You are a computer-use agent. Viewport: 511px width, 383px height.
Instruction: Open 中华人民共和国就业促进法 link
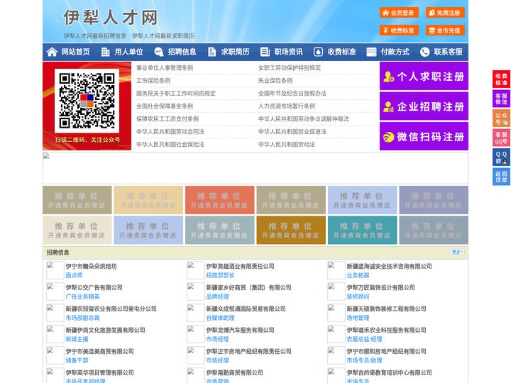tap(292, 132)
